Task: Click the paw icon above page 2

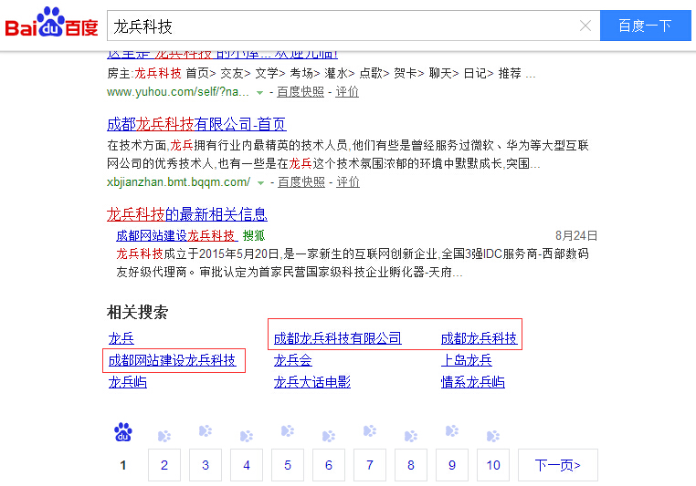Action: coord(164,436)
